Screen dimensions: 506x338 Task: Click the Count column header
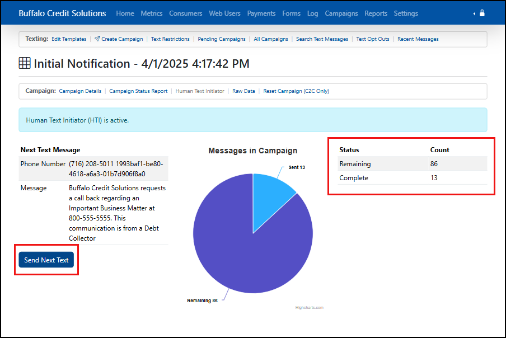point(439,150)
